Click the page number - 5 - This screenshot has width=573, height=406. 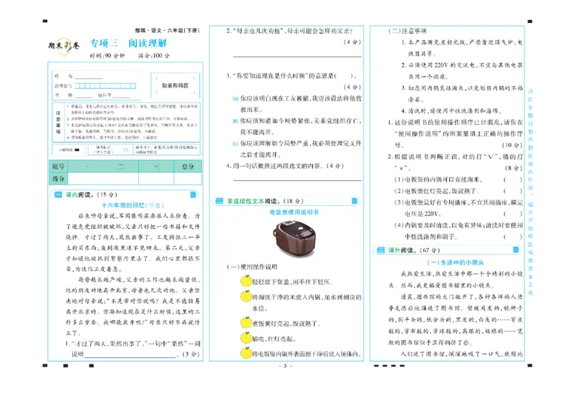pyautogui.click(x=285, y=366)
